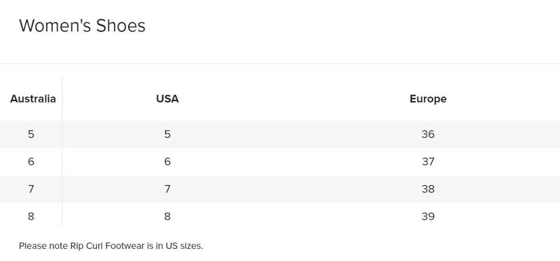Click the Europe column header

[428, 99]
